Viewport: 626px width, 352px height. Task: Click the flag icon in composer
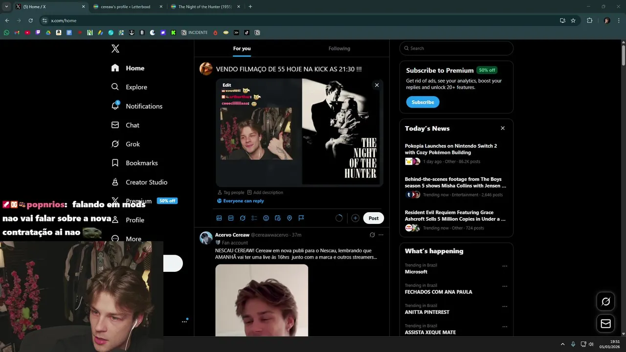click(301, 218)
